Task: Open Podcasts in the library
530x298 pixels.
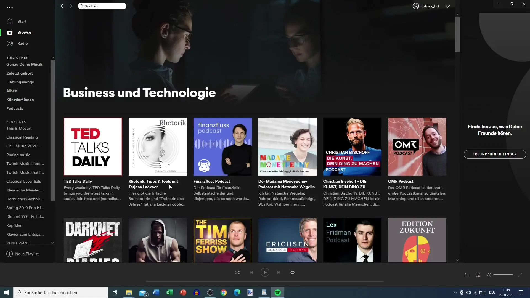Action: [15, 108]
